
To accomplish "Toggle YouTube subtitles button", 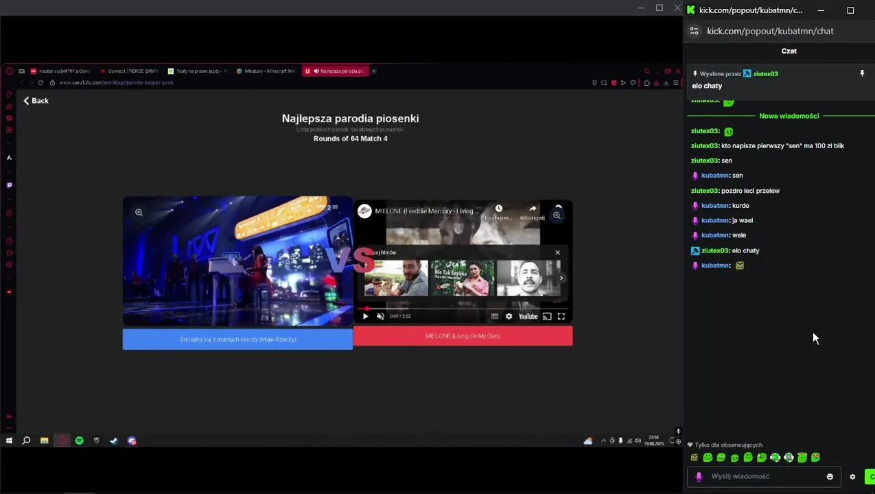I will (494, 316).
